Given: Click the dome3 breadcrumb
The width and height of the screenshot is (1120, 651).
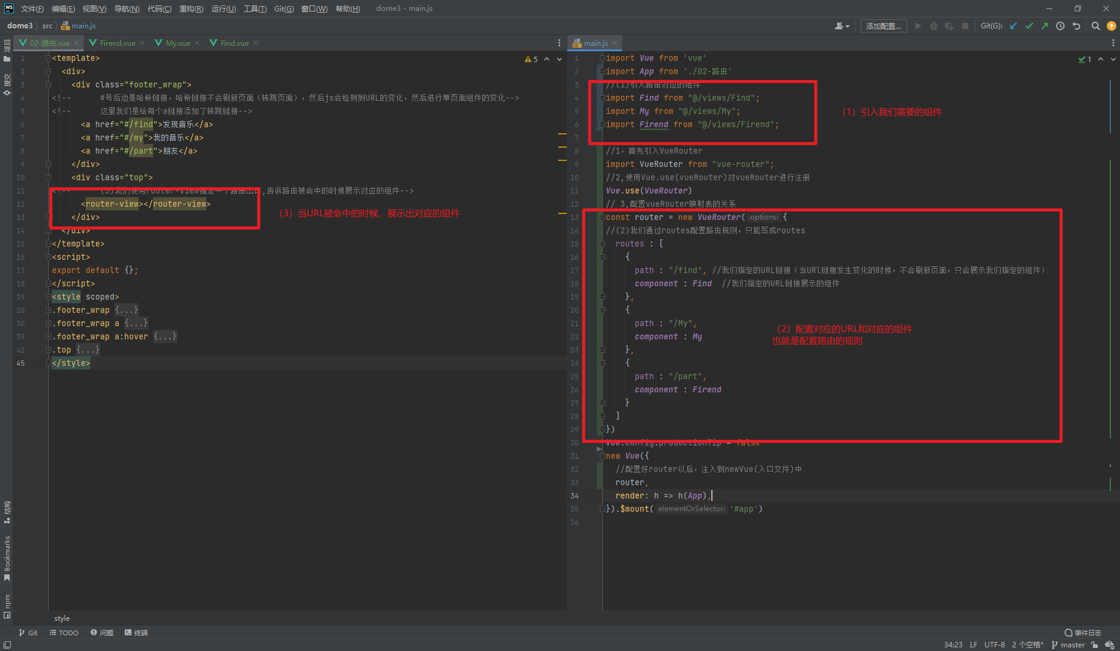Looking at the screenshot, I should [20, 26].
